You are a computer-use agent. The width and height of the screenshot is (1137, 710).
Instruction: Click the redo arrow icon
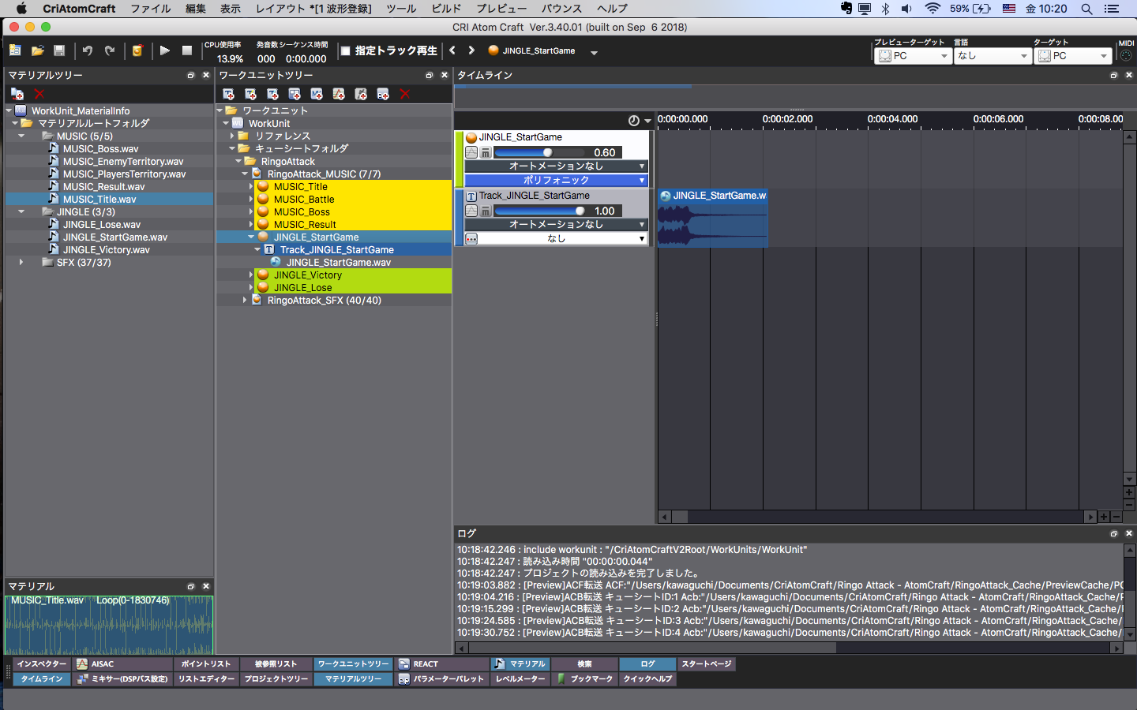click(x=110, y=50)
